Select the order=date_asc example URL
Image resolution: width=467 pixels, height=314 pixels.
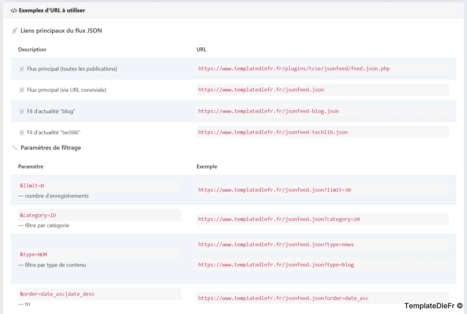(x=283, y=298)
